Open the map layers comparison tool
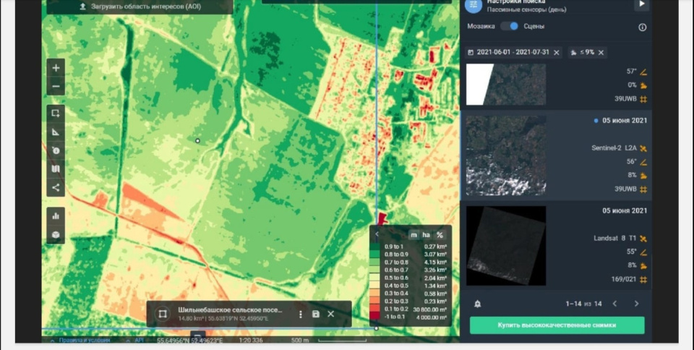The width and height of the screenshot is (694, 350). coord(56,168)
